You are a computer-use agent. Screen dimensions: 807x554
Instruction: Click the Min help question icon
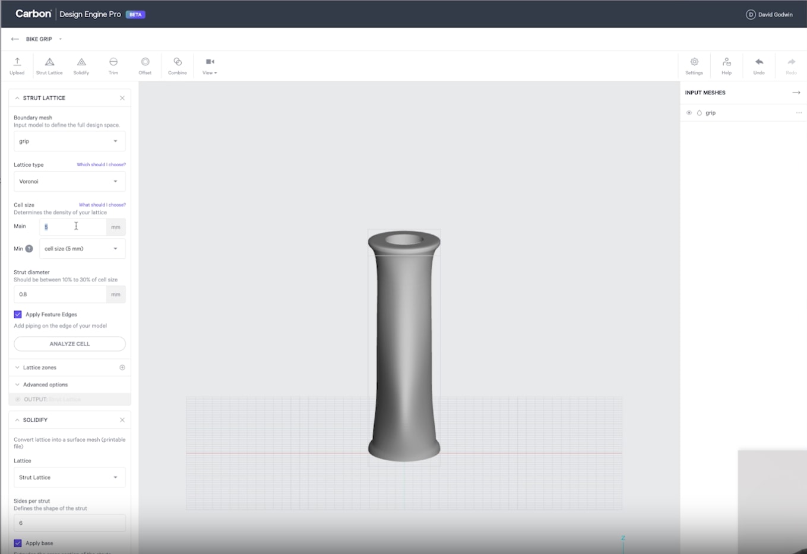tap(29, 249)
